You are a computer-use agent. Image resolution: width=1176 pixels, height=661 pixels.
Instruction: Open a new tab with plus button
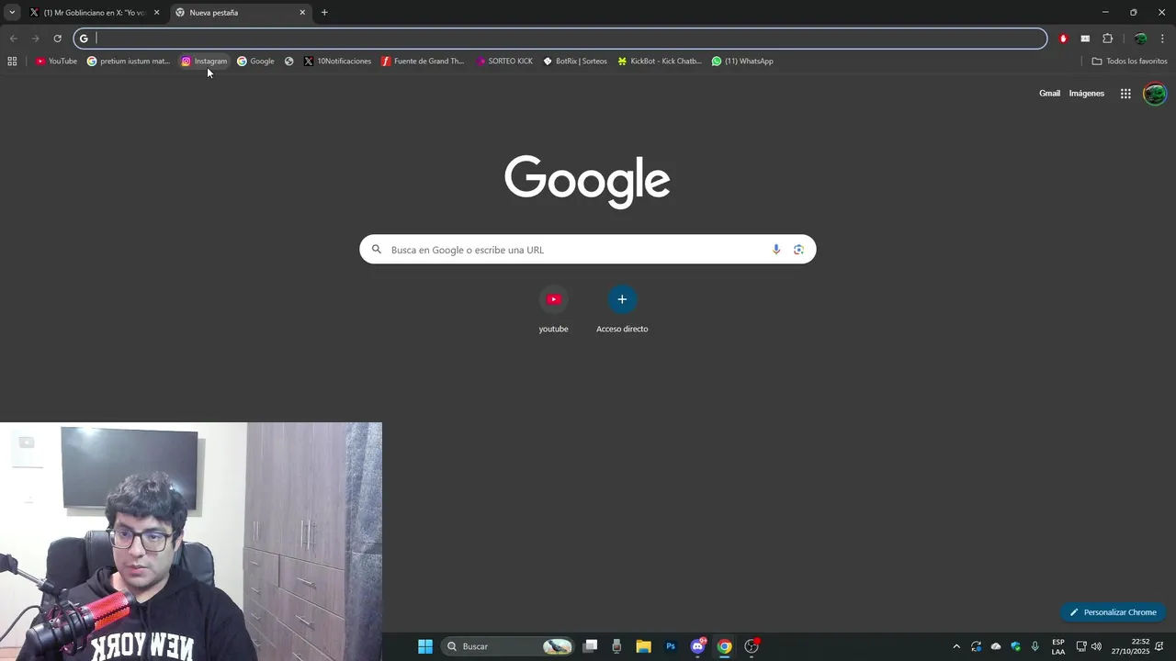click(324, 13)
